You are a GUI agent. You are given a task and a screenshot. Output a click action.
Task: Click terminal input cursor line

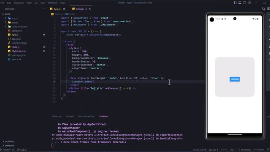point(52,146)
